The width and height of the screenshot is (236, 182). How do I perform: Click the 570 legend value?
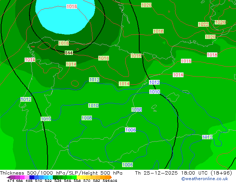(x=87, y=181)
